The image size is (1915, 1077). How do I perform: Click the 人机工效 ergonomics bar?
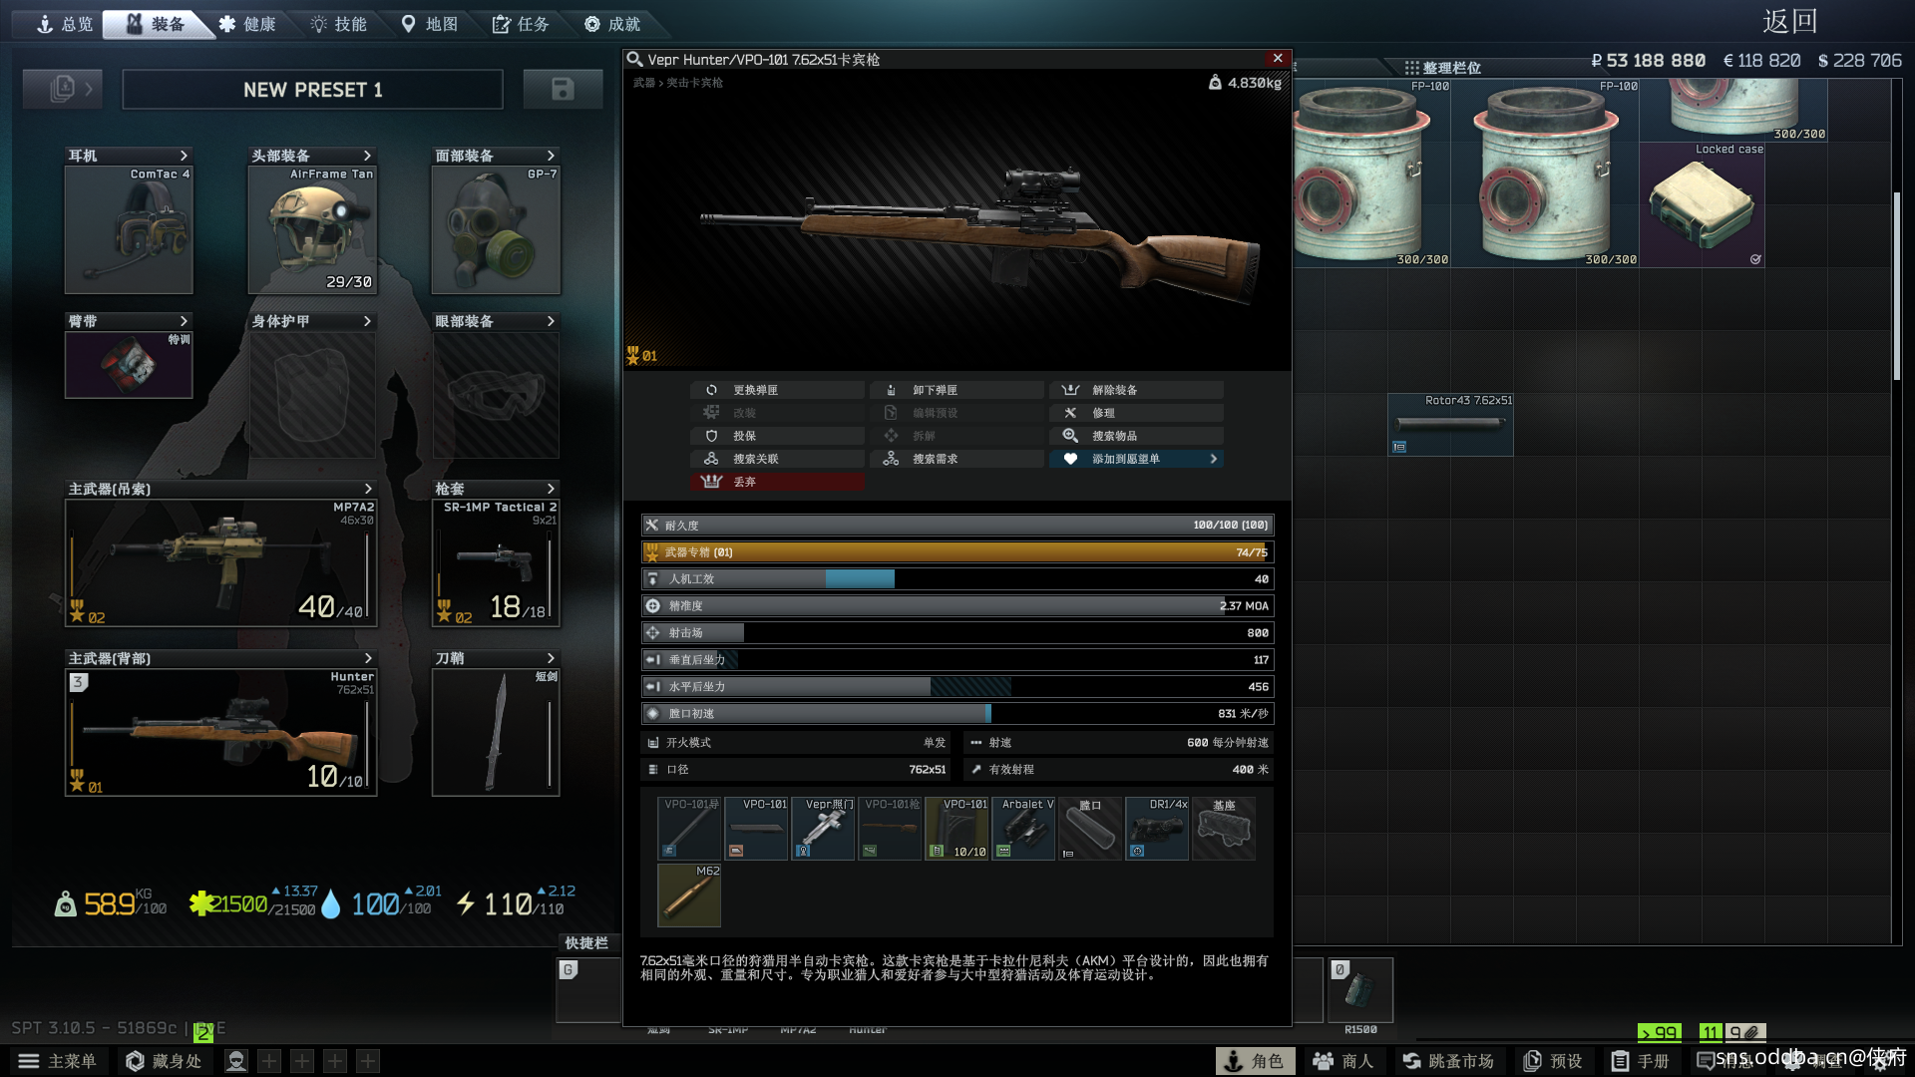tap(957, 578)
